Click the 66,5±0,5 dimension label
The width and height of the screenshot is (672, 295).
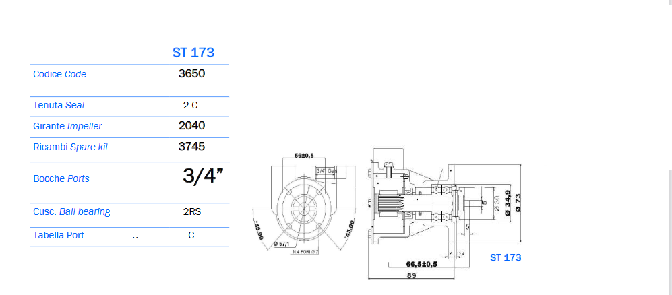[x=421, y=264]
